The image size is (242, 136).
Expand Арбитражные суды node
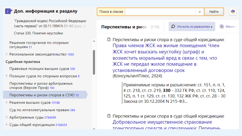(x=6, y=117)
